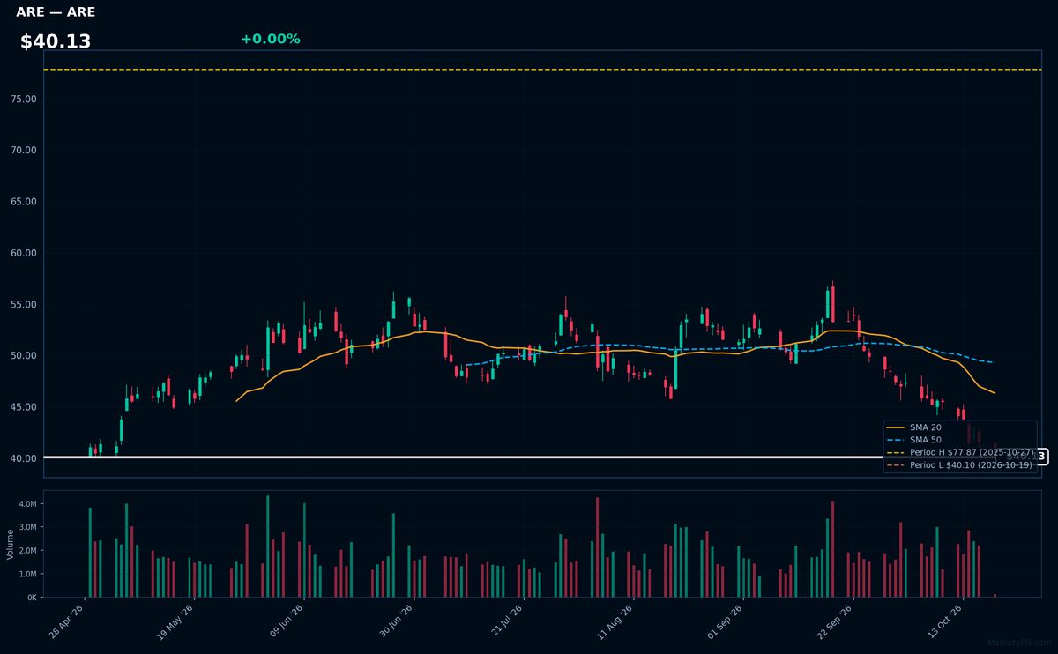Click the vertical Volume axis title
Image resolution: width=1058 pixels, height=654 pixels.
pyautogui.click(x=10, y=544)
